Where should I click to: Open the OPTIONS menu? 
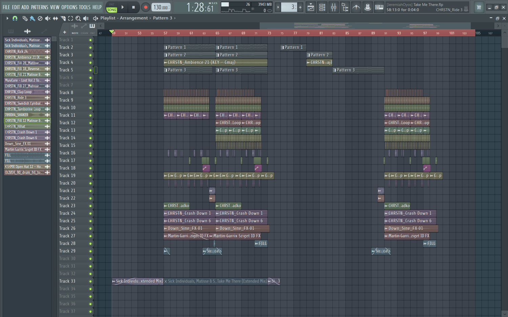[69, 7]
